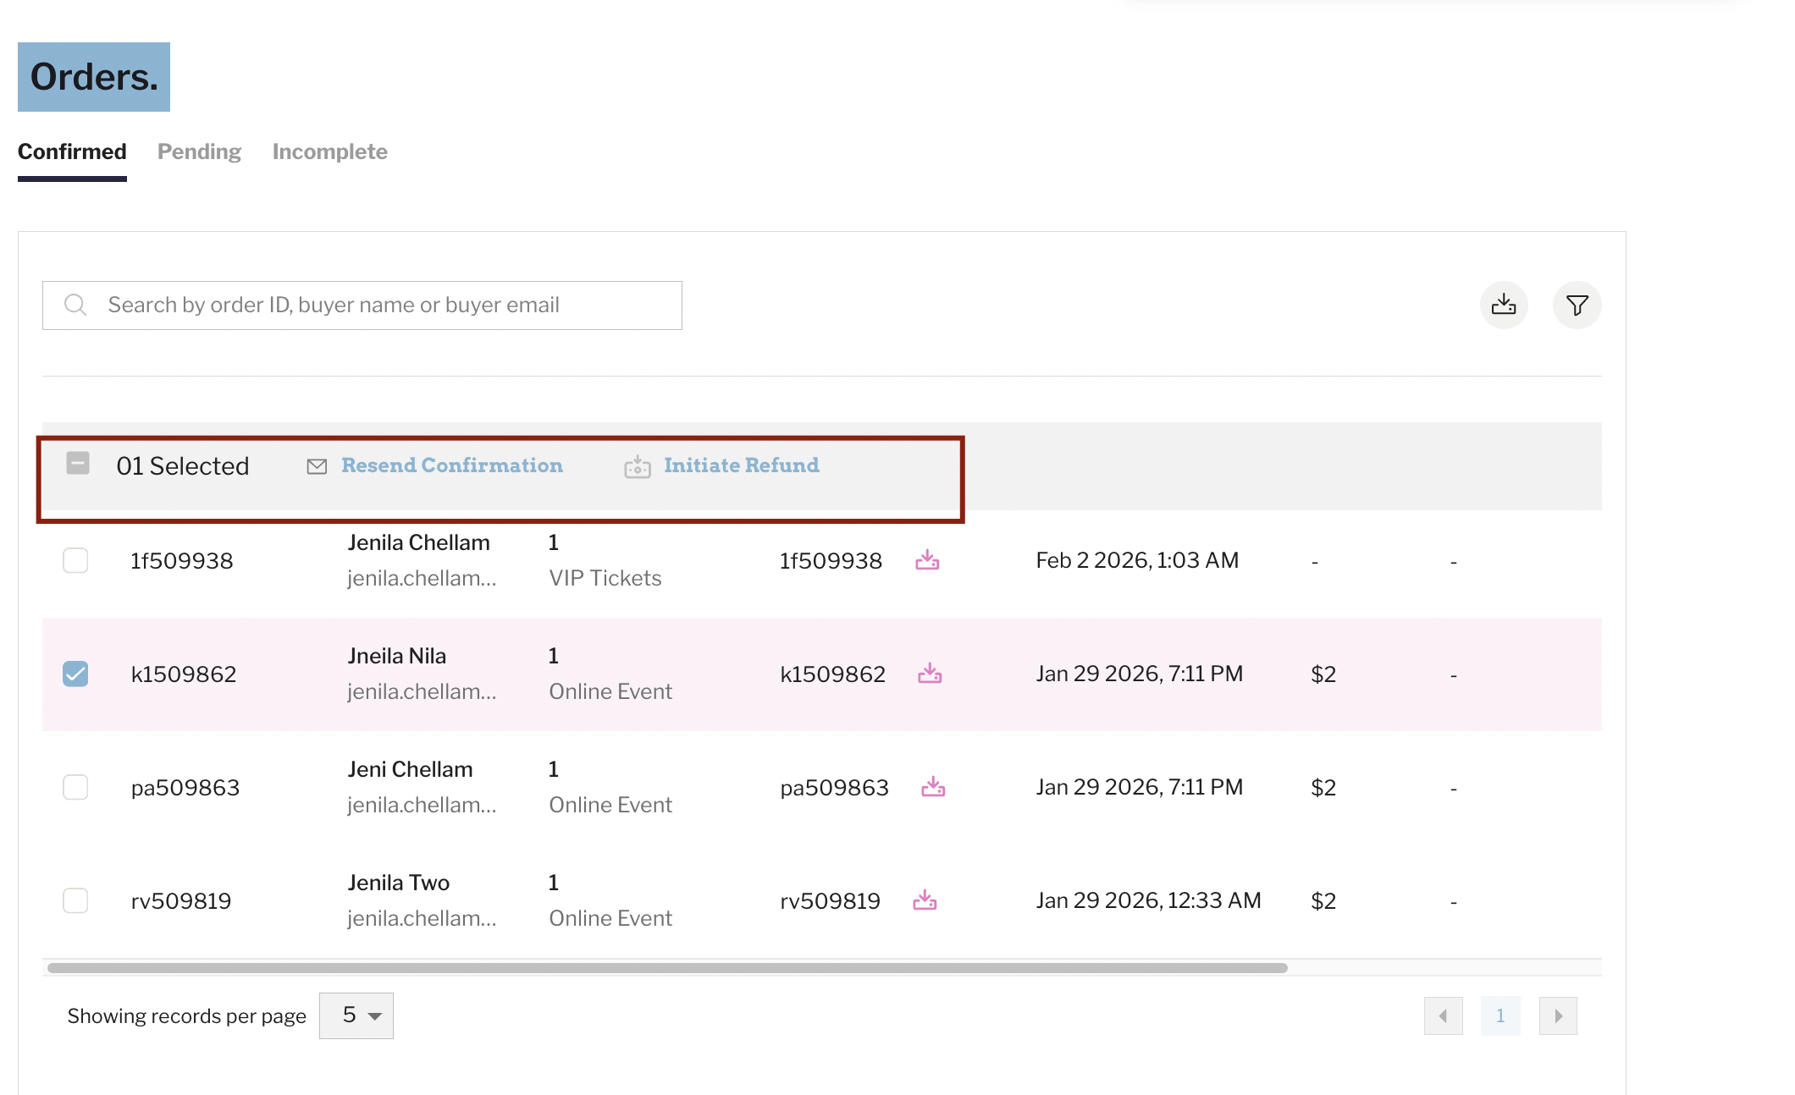Uncheck the box for order k1509862

(x=75, y=674)
